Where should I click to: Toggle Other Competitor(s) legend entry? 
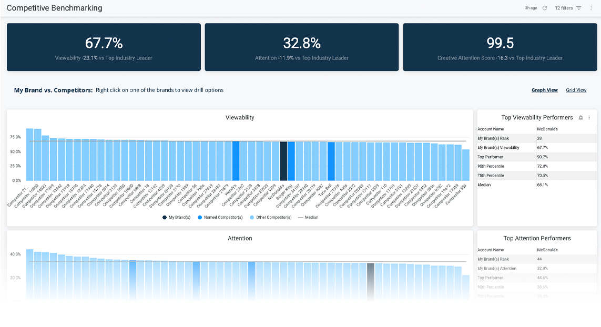[x=271, y=217]
